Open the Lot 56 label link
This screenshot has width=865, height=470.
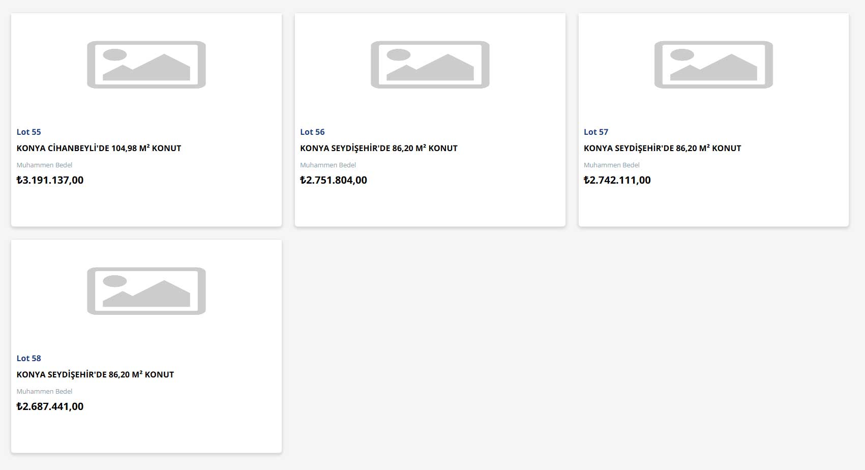(x=312, y=132)
